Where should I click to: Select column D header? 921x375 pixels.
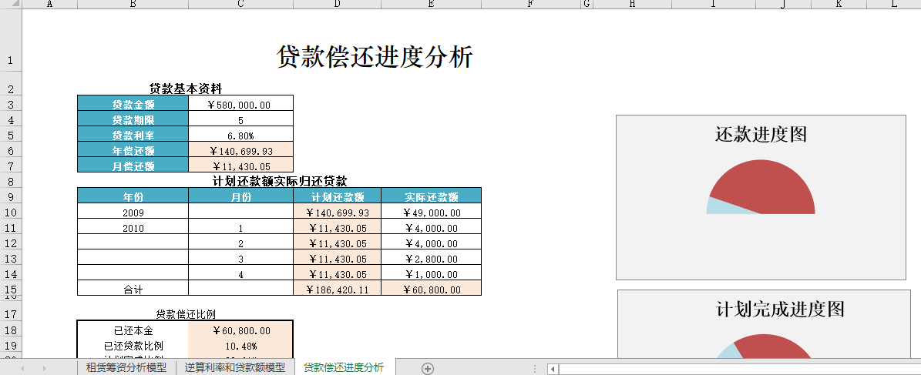337,5
